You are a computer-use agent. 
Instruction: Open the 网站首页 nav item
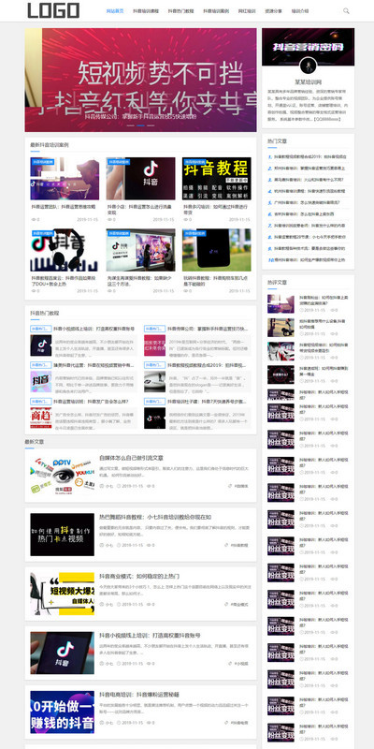click(114, 10)
